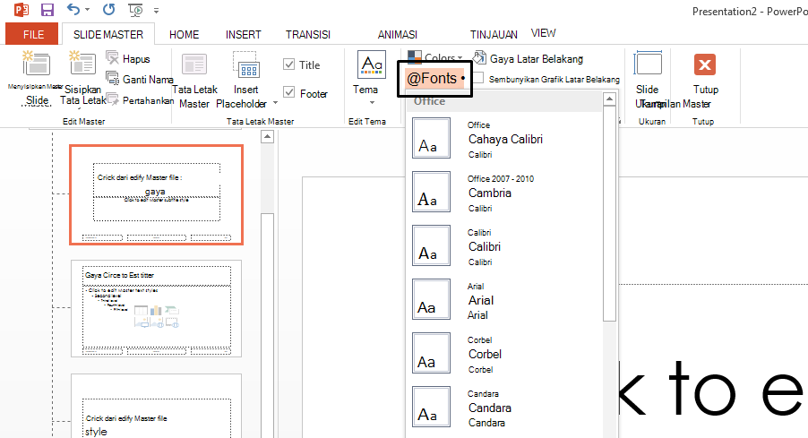Screen dimensions: 808x438
Task: Select the title and content layout thumbnail
Action: tap(156, 308)
